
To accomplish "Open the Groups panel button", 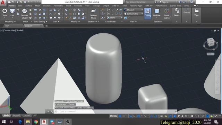I will click(x=187, y=11).
